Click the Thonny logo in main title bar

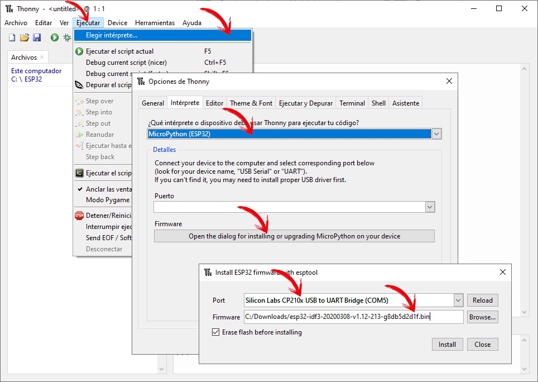click(x=9, y=8)
